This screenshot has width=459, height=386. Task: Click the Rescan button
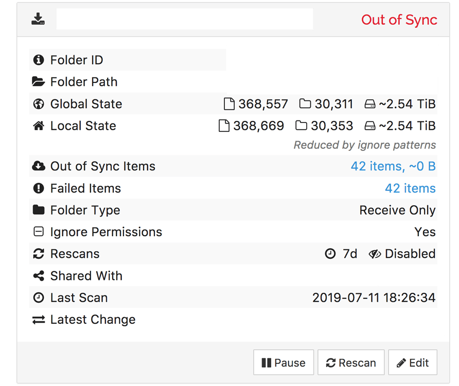click(x=351, y=362)
